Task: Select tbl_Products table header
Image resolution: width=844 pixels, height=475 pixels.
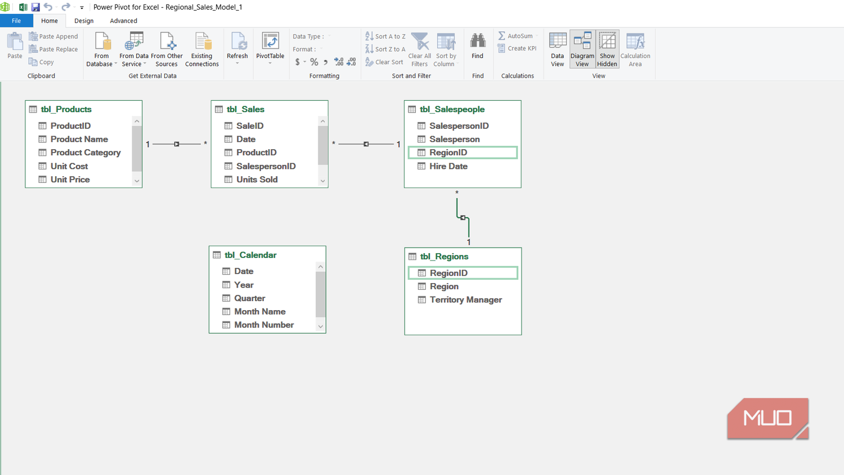Action: click(x=84, y=109)
